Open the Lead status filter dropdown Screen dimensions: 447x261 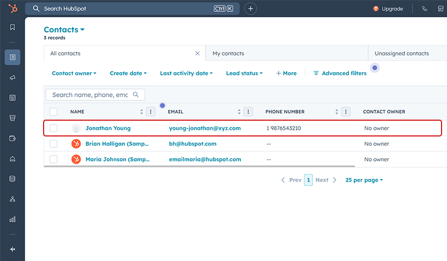pos(244,73)
